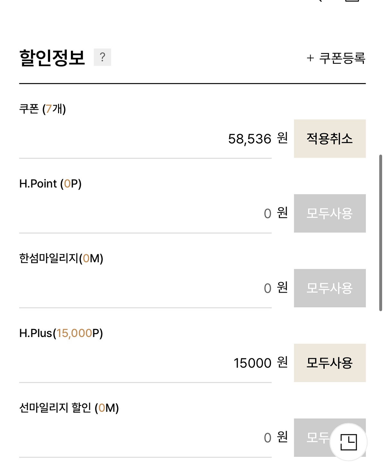Open the 쿠폰등록 link
Image resolution: width=385 pixels, height=468 pixels.
coord(336,58)
